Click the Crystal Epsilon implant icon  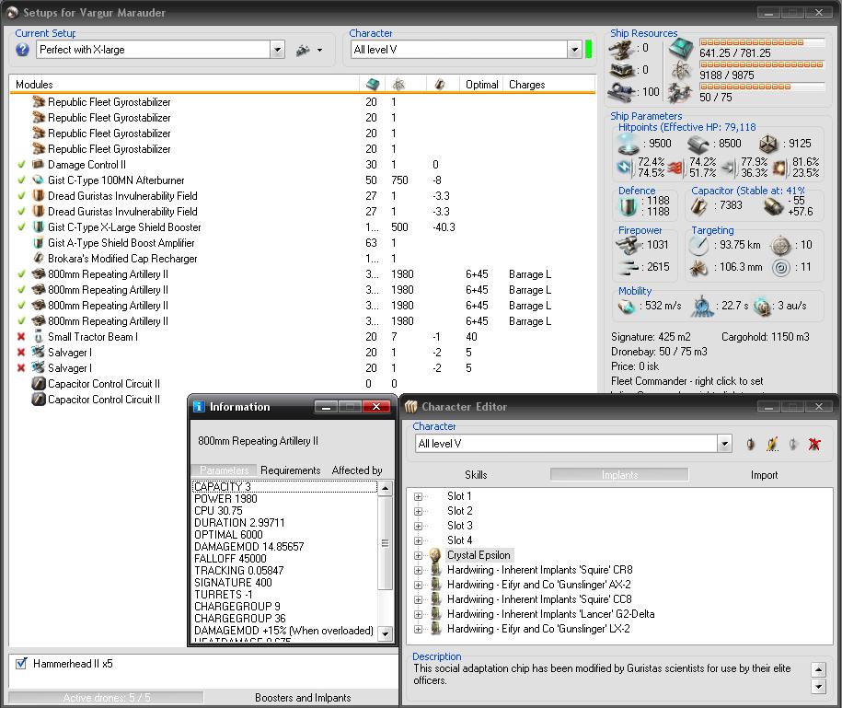[435, 555]
